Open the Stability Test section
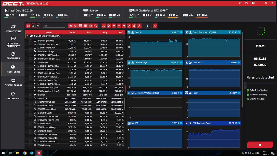Image resolution: width=277 pixels, height=156 pixels. click(13, 29)
